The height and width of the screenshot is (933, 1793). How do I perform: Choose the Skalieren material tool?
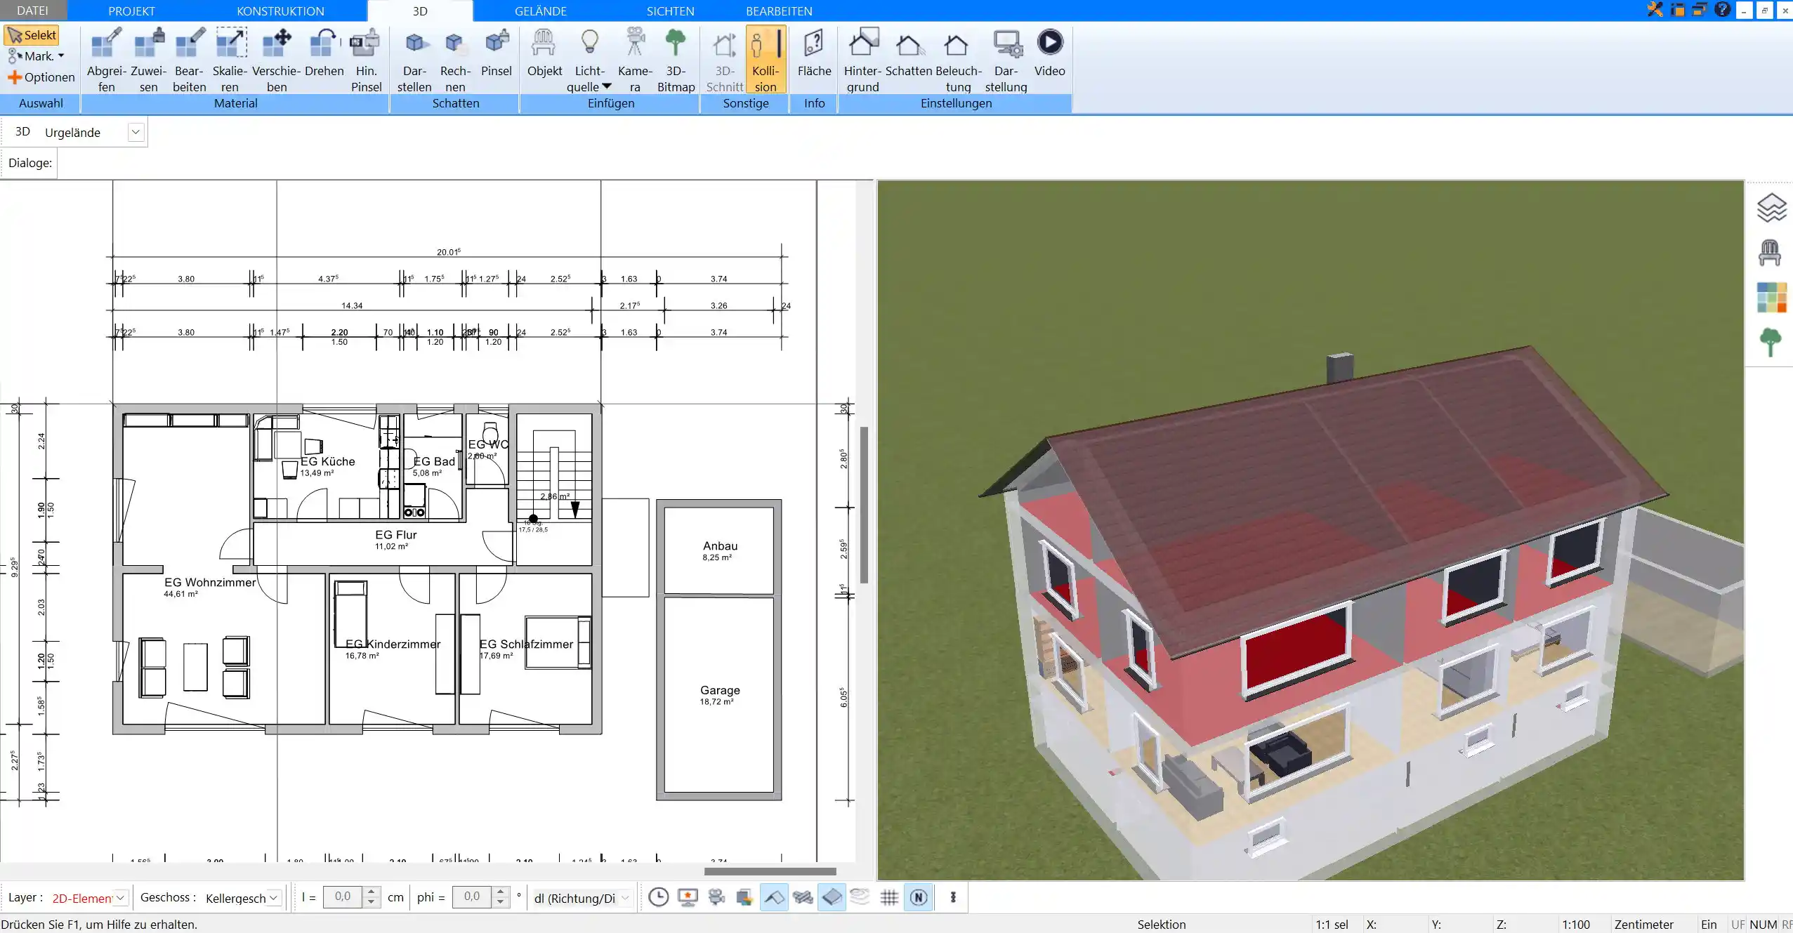click(230, 60)
